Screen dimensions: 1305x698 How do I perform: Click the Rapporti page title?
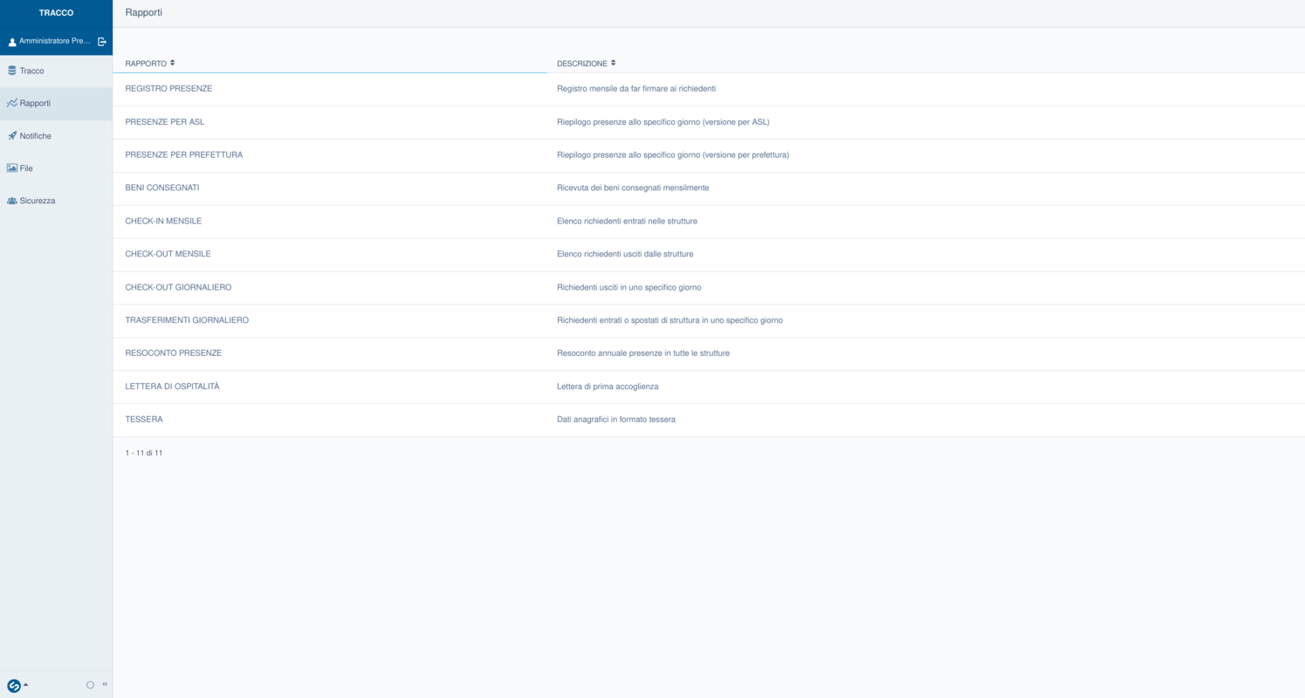point(144,13)
